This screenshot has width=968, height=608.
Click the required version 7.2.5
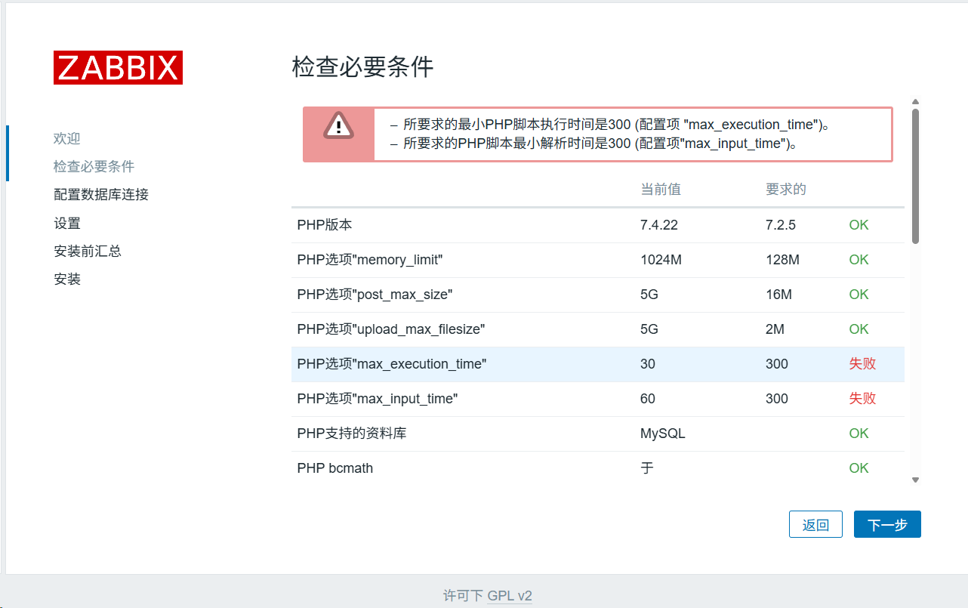(x=781, y=225)
